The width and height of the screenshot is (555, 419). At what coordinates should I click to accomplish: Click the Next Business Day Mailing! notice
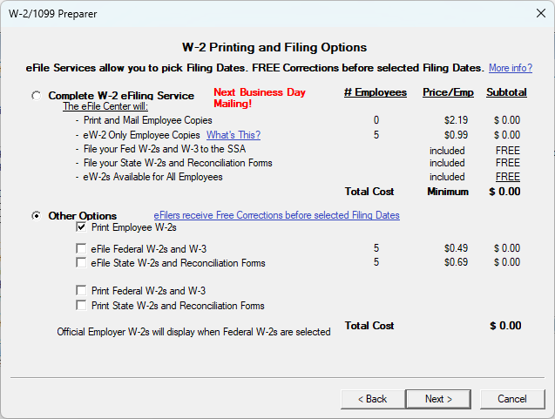[x=260, y=98]
